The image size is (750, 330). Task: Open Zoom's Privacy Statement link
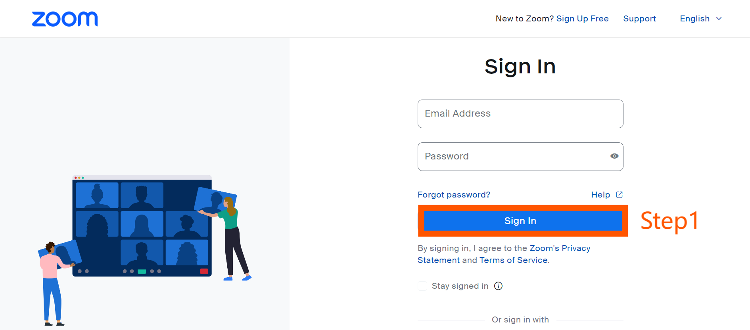[x=504, y=254]
